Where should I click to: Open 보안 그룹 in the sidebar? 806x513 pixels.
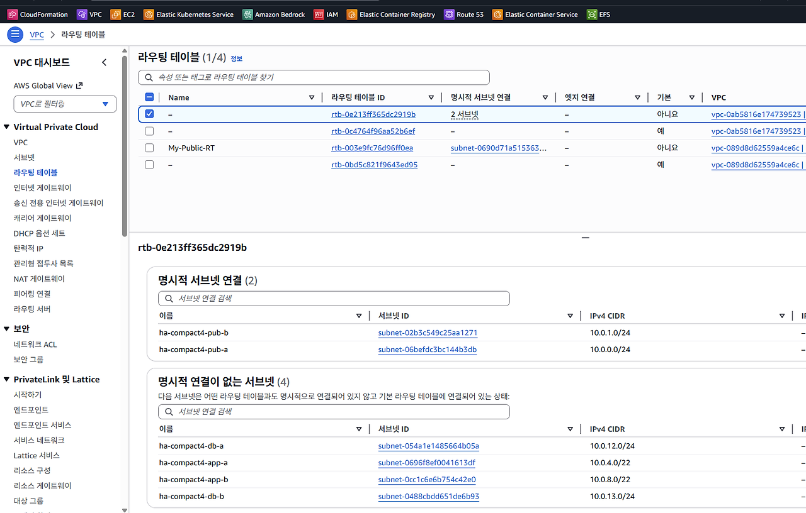pos(28,360)
